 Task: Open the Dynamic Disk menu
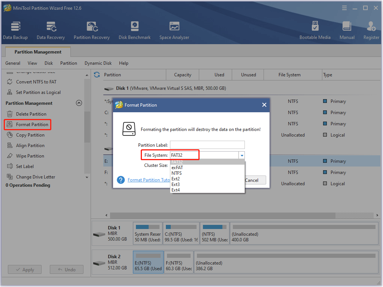click(98, 63)
